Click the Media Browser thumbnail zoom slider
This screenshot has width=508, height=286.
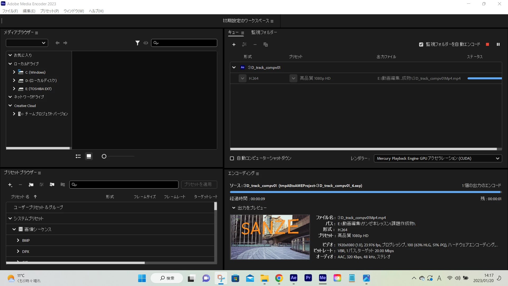(104, 157)
